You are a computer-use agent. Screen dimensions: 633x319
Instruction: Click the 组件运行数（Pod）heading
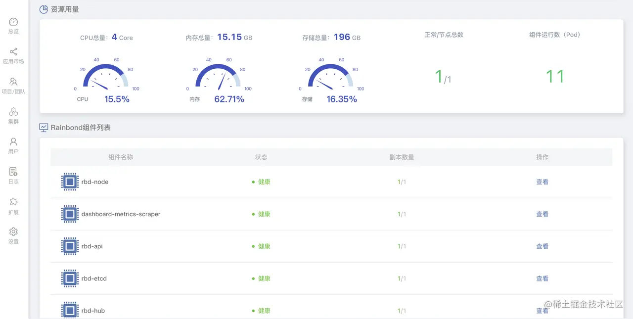tap(554, 35)
